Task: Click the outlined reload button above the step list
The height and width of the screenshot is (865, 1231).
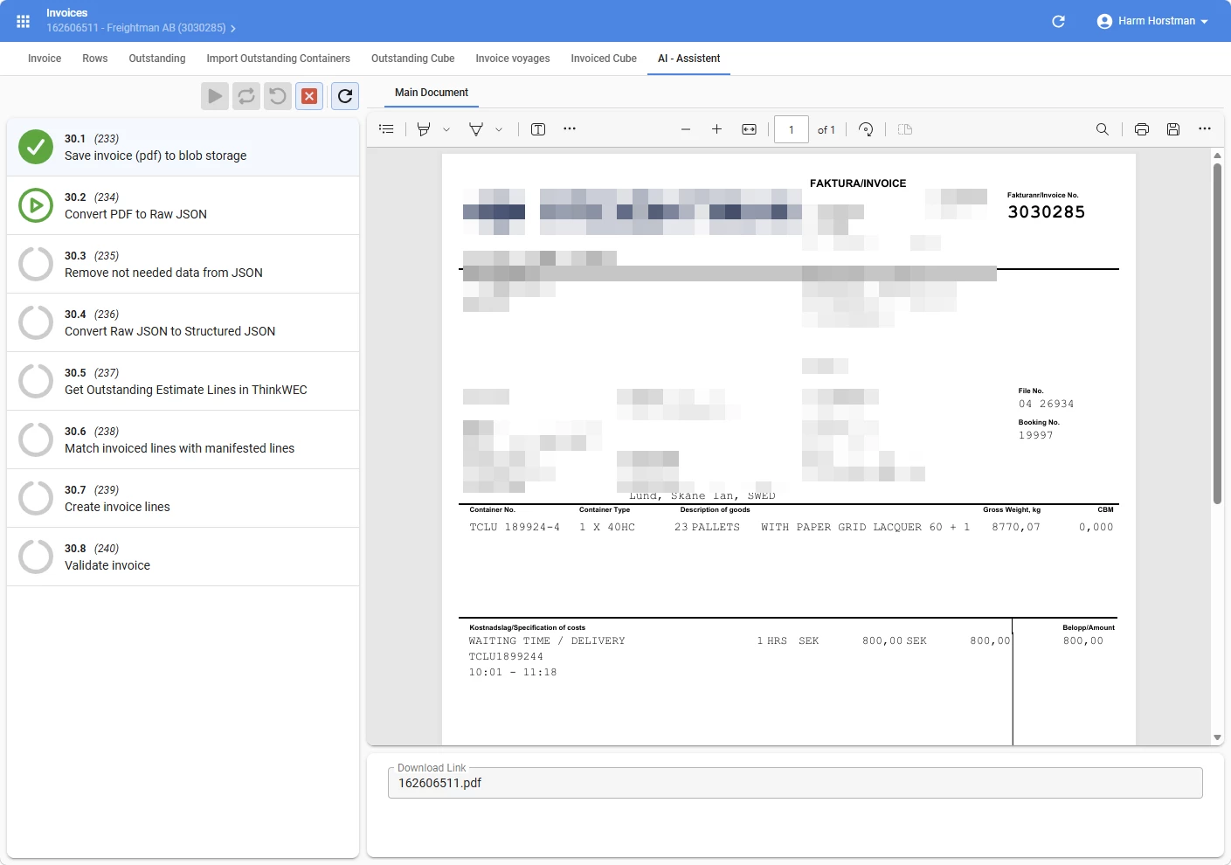Action: tap(345, 96)
